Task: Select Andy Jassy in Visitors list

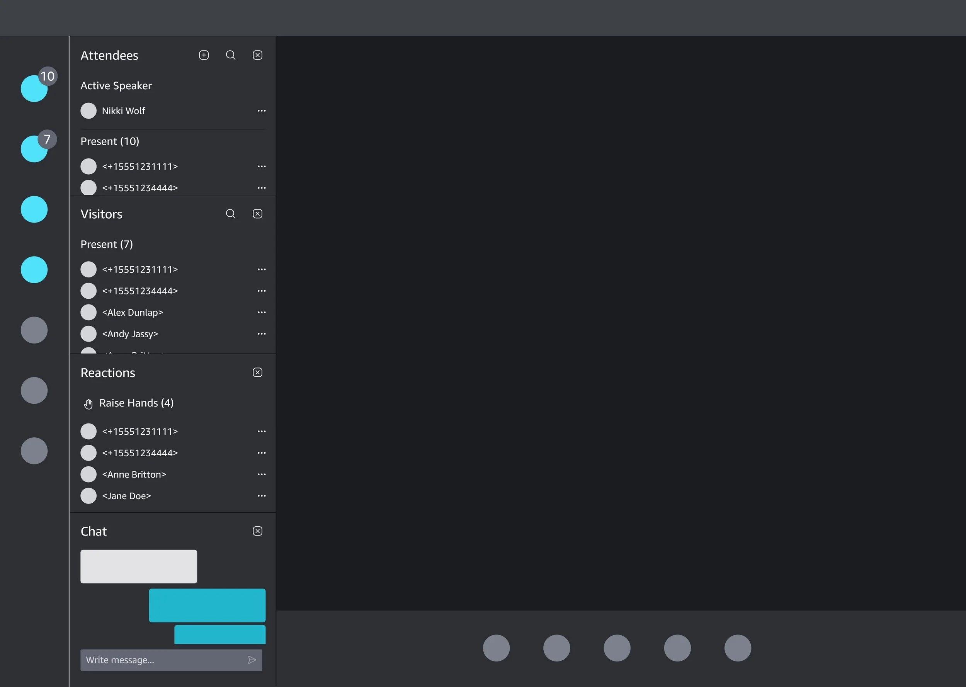Action: coord(130,334)
